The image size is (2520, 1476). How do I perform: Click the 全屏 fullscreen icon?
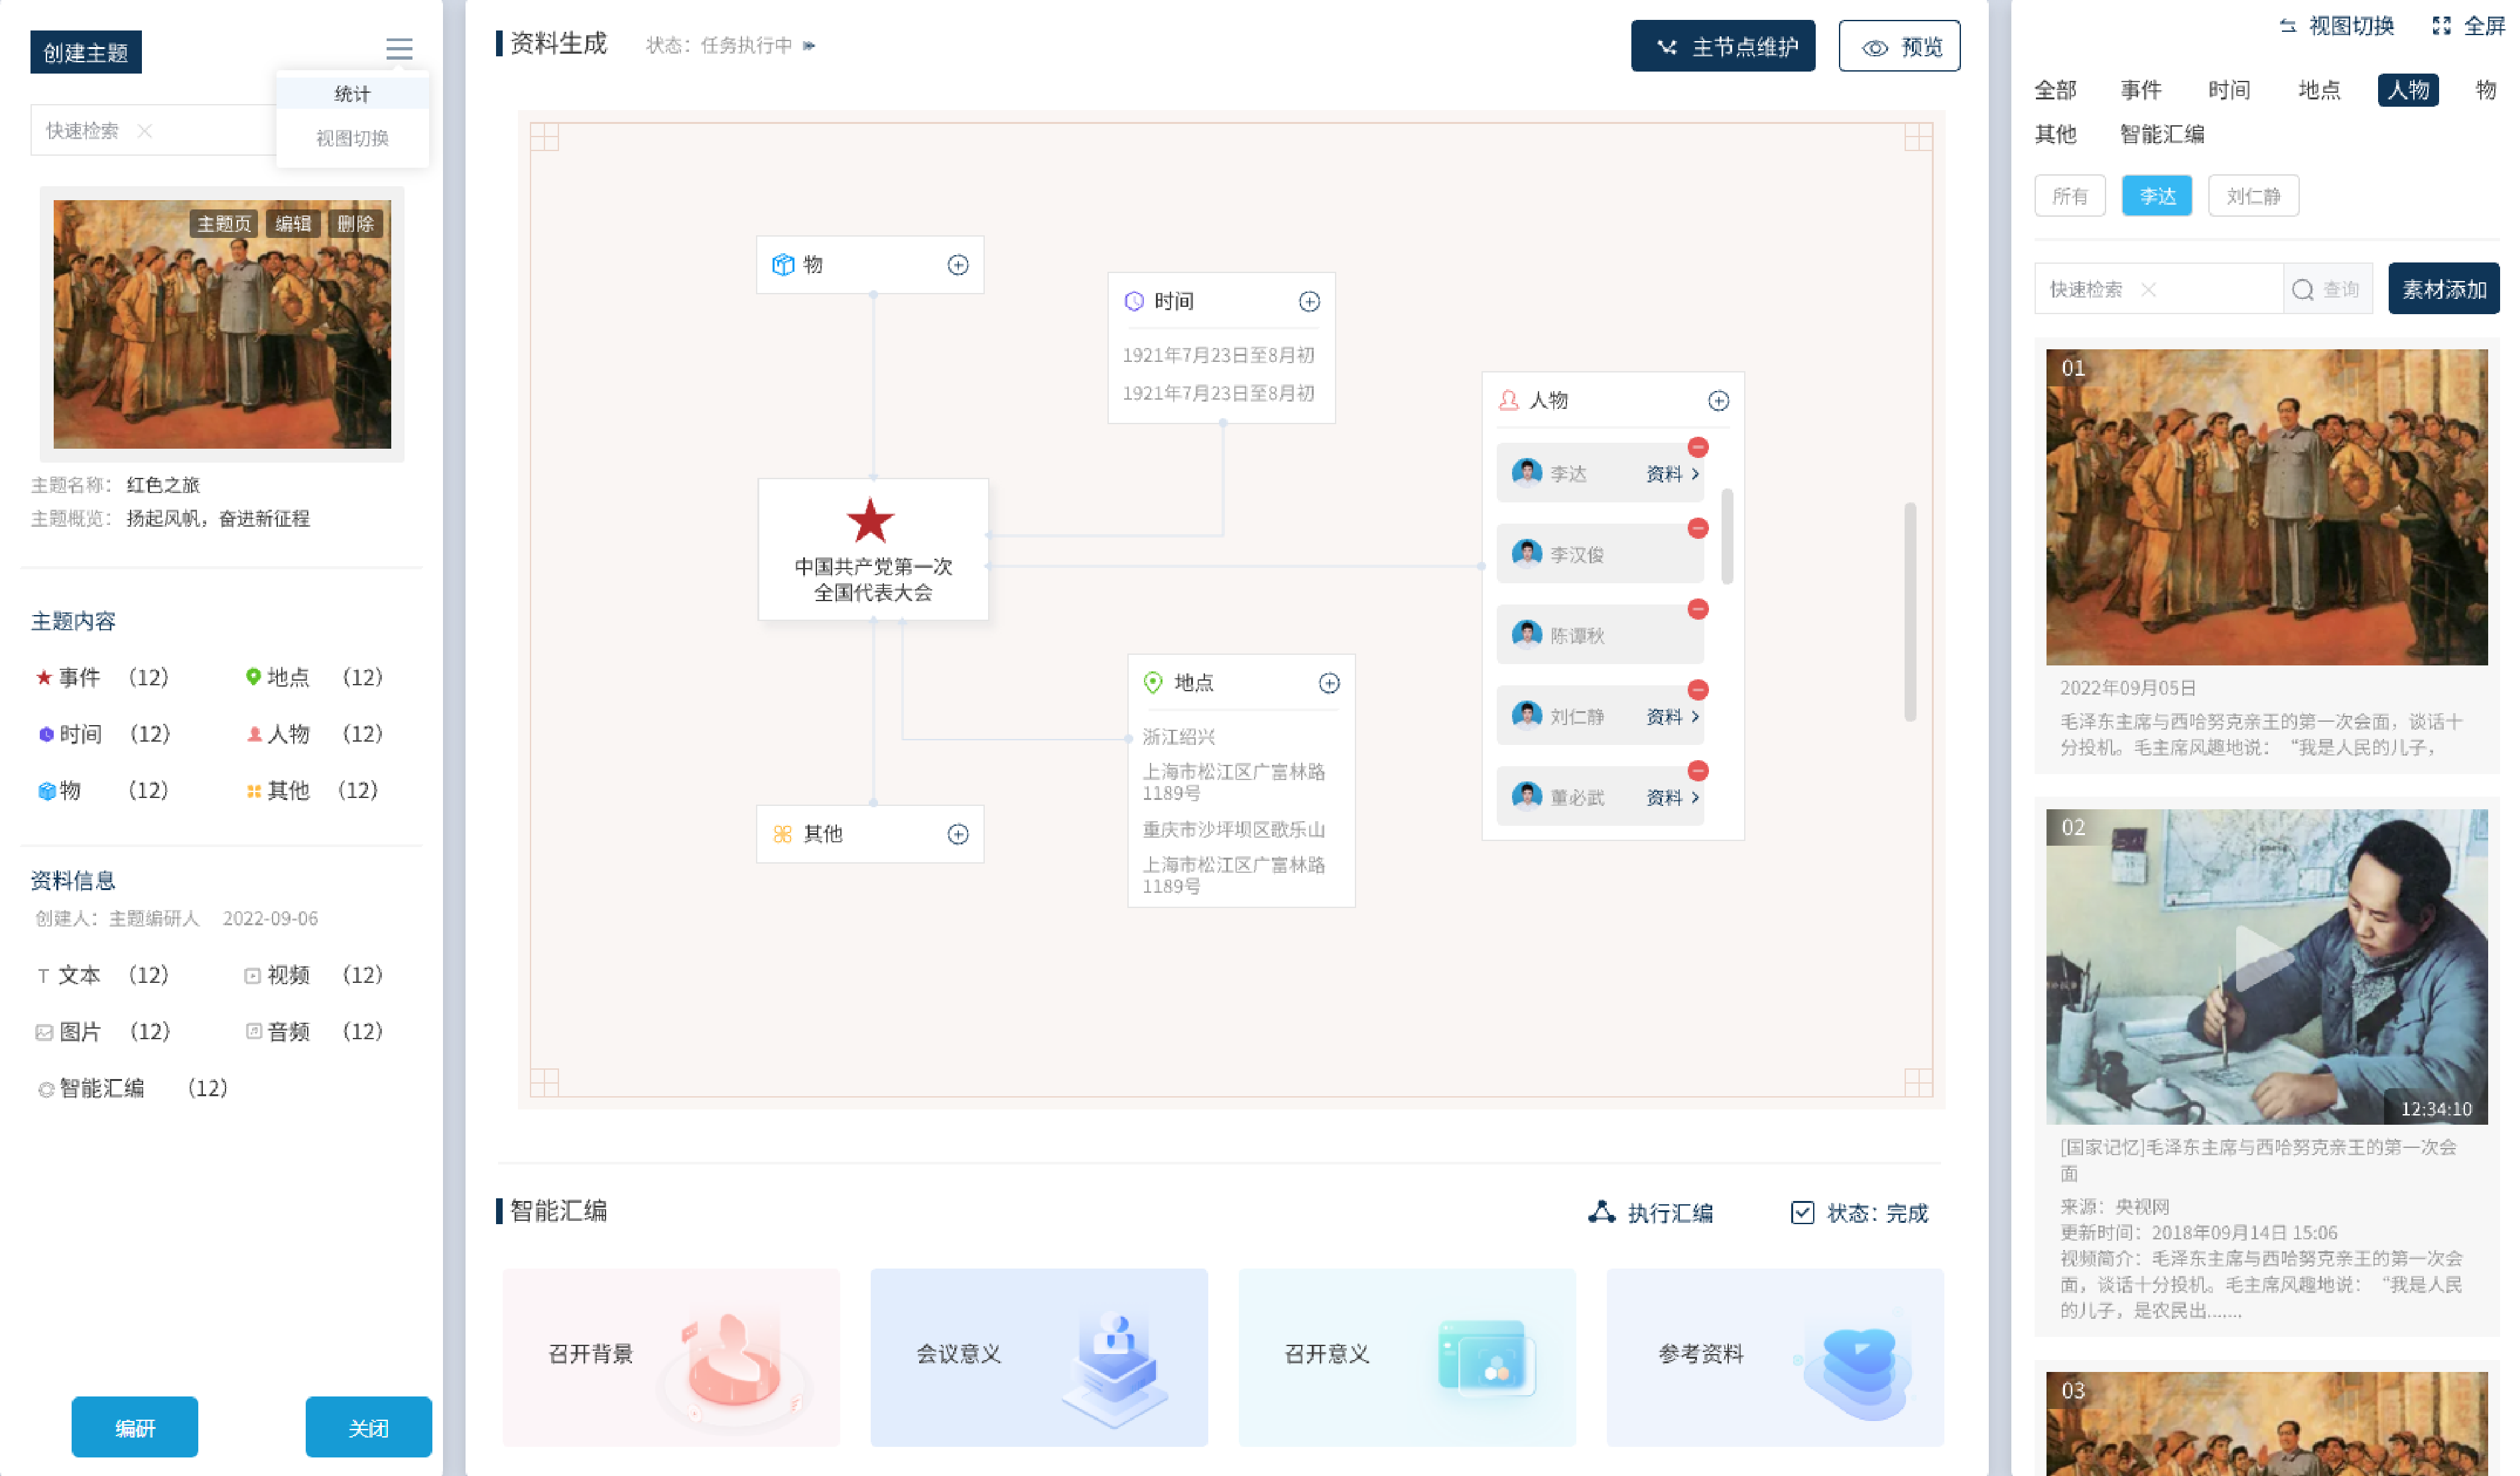coord(2441,26)
